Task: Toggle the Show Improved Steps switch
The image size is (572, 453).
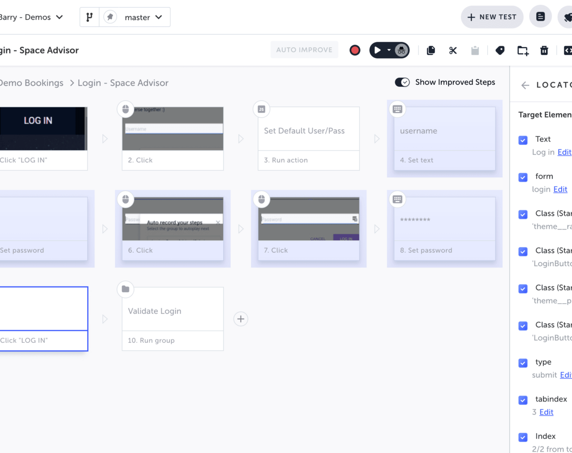Action: pyautogui.click(x=402, y=82)
